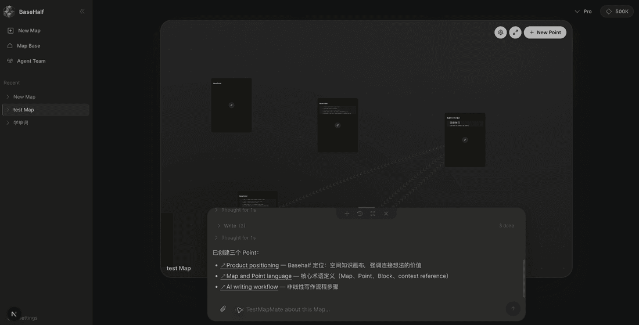Expand the test Map recent item
This screenshot has height=325, width=639.
click(x=8, y=110)
